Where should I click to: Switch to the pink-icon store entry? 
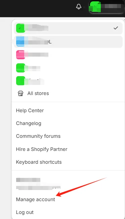(68, 55)
